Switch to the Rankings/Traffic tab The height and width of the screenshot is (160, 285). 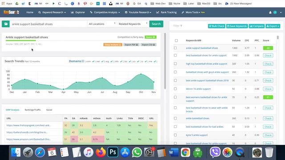pos(33,110)
